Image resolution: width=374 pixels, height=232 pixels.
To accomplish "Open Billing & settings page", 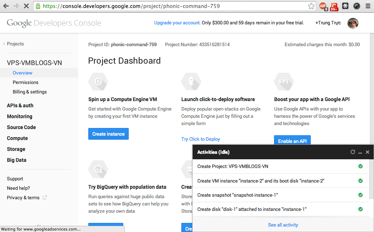I will tap(30, 92).
